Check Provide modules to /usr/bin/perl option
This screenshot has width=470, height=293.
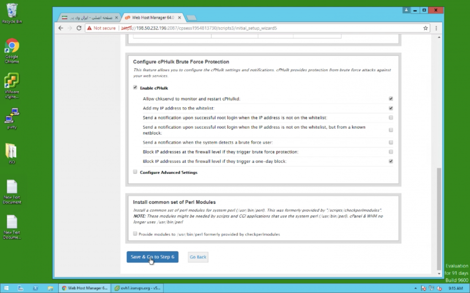tap(135, 234)
